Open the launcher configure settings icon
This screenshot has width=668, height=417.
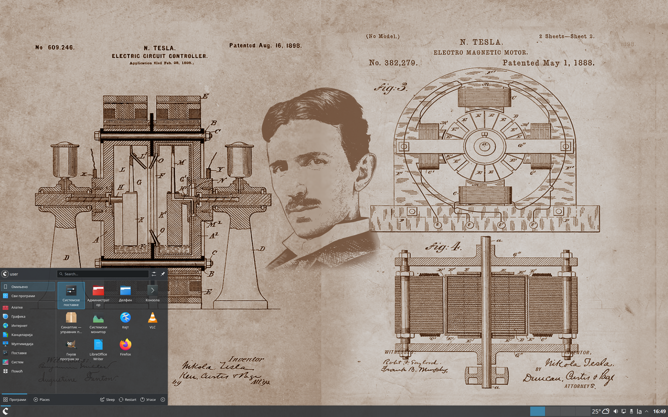(154, 274)
